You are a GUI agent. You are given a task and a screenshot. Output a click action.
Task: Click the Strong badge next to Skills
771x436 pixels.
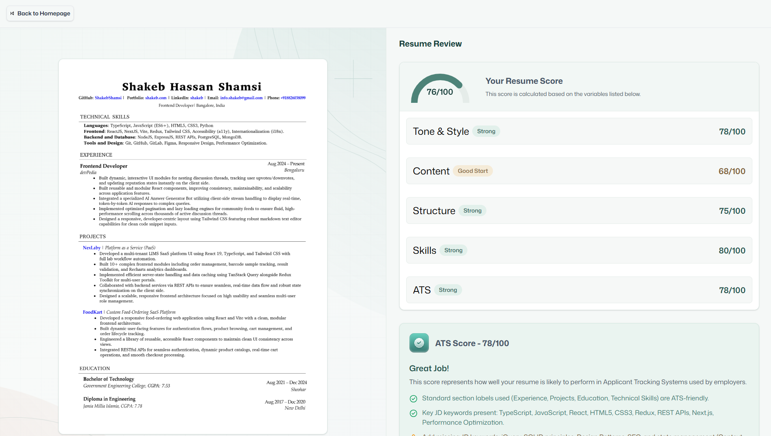pos(453,250)
